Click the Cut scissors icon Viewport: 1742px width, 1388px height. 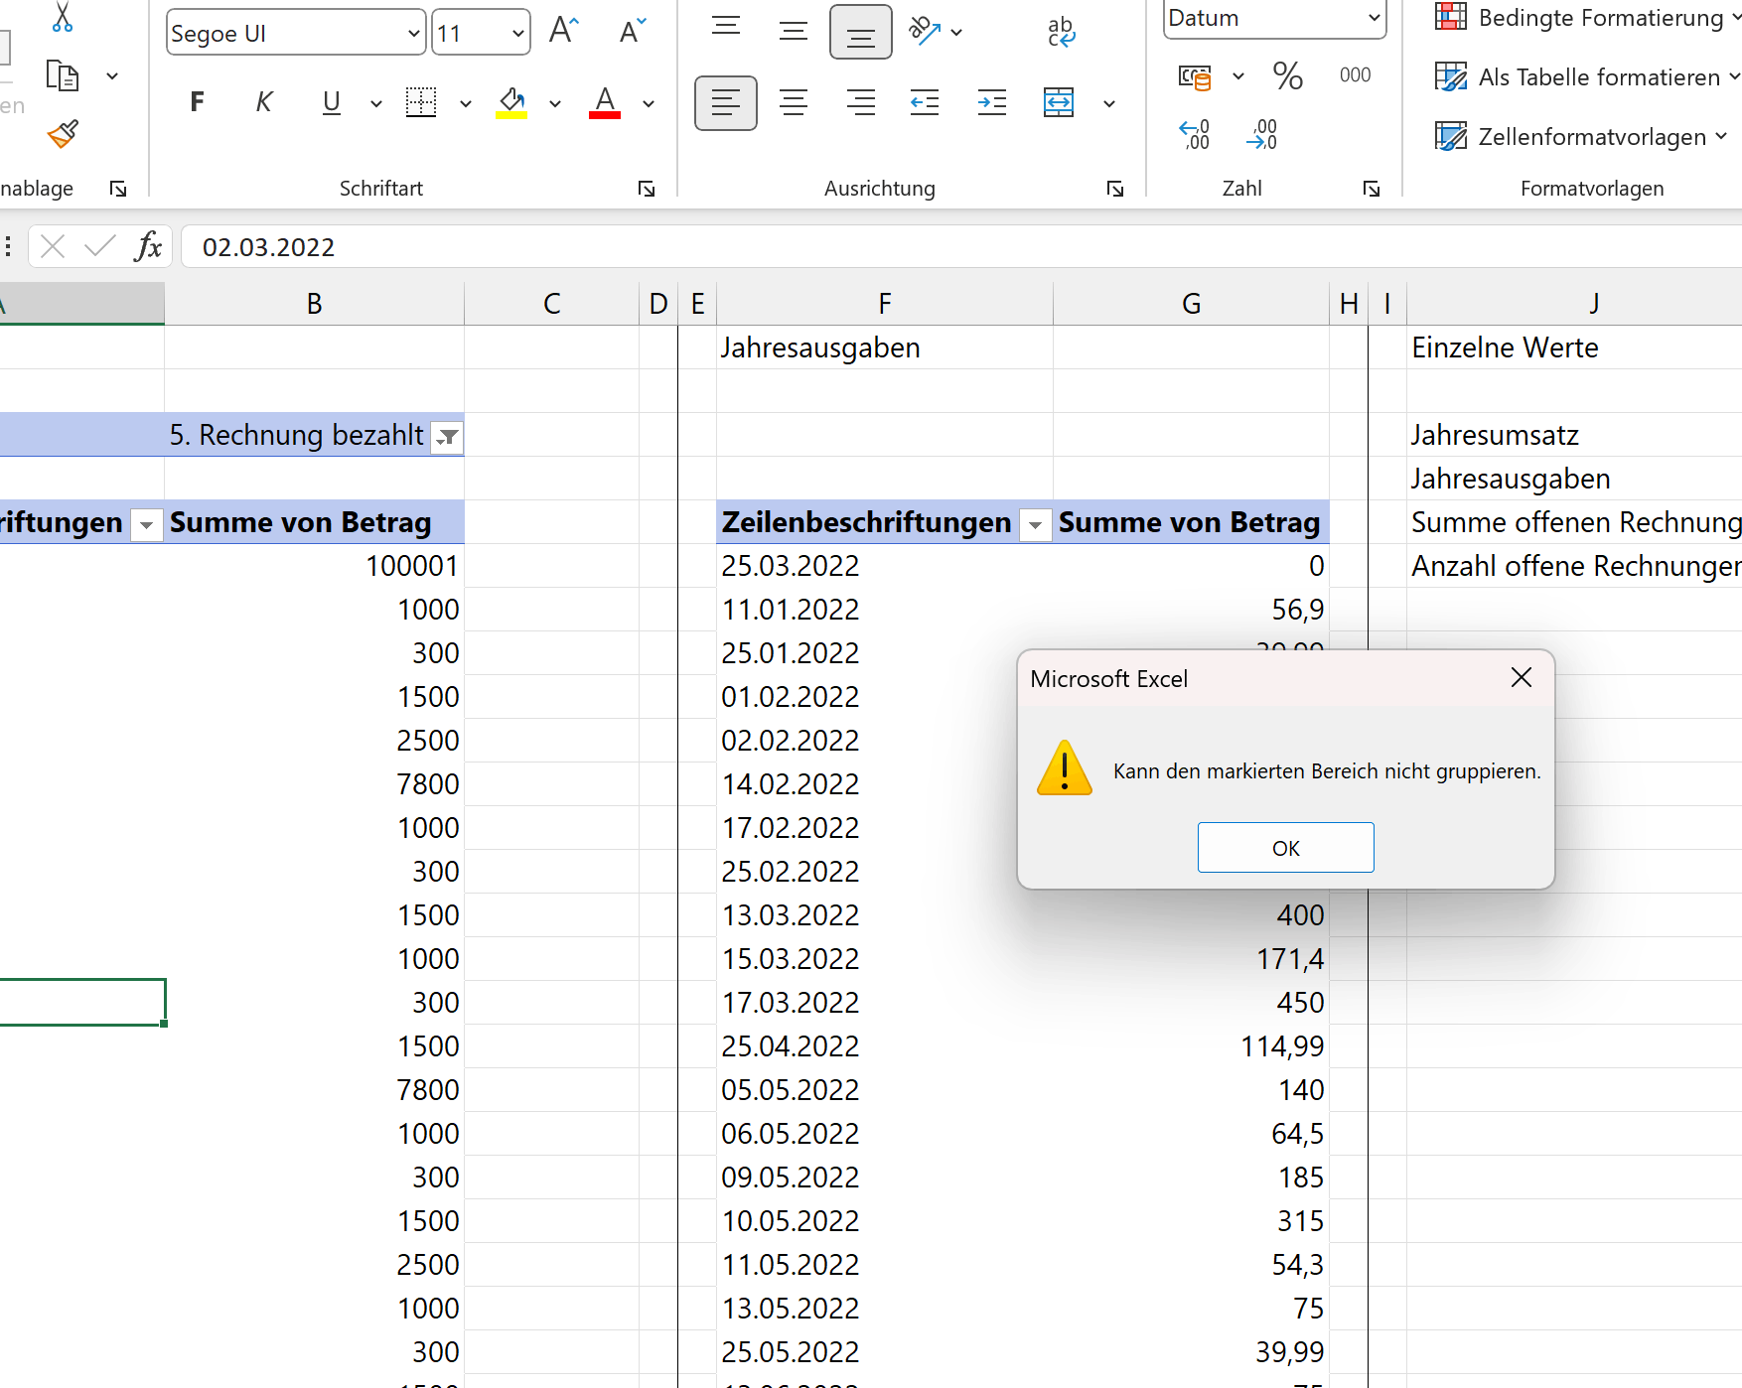pos(63,17)
